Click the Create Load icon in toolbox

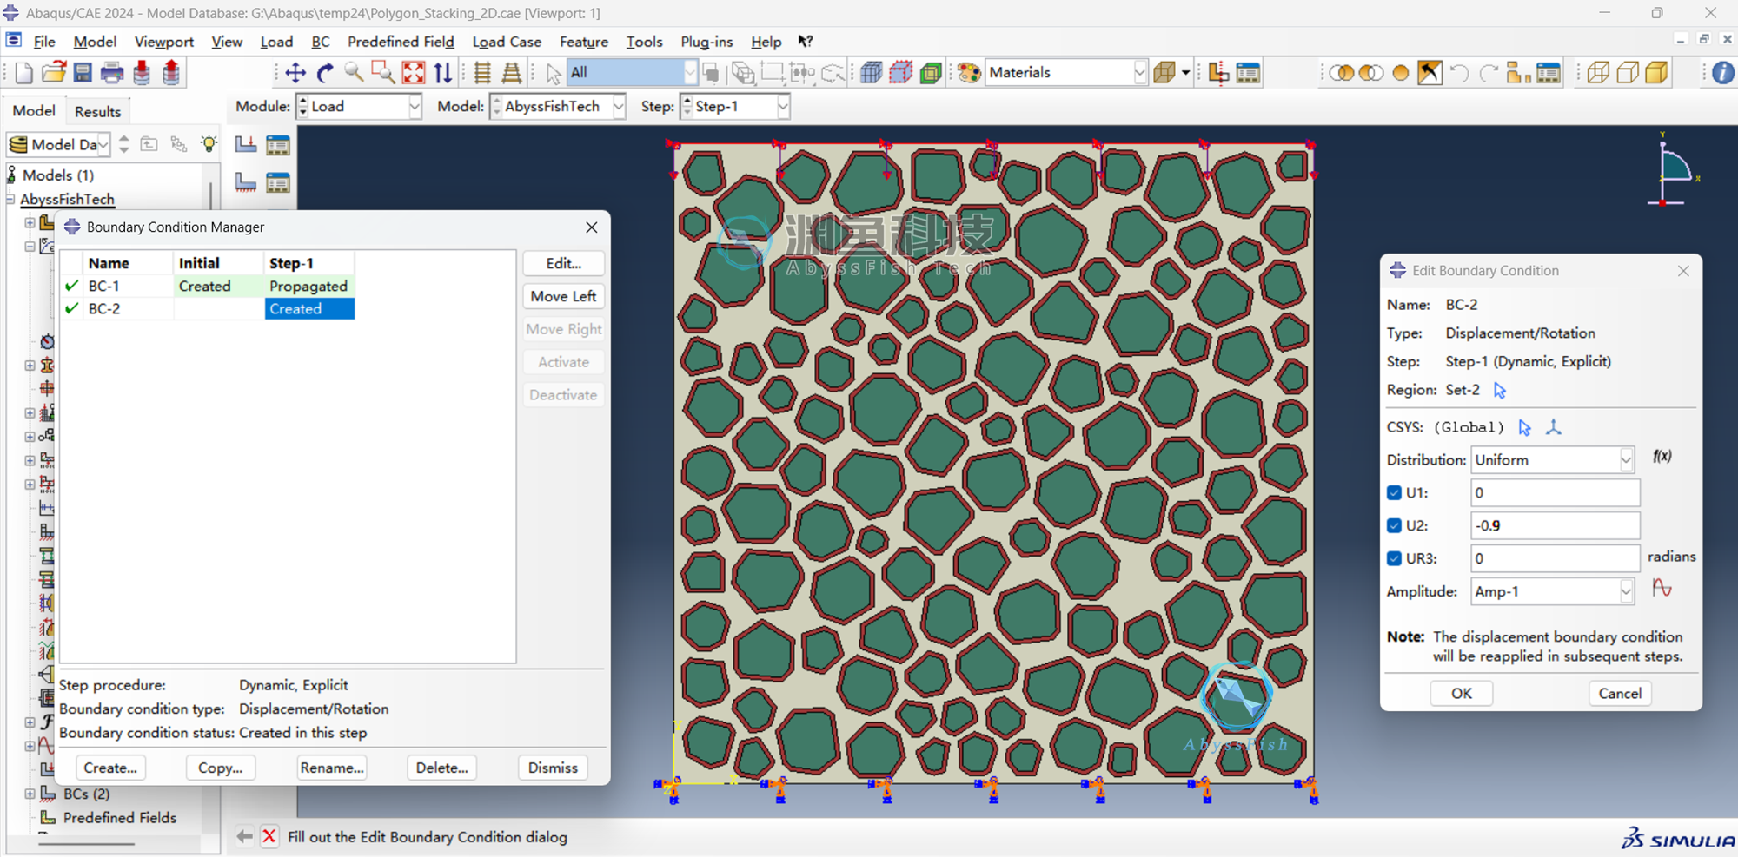(x=246, y=145)
